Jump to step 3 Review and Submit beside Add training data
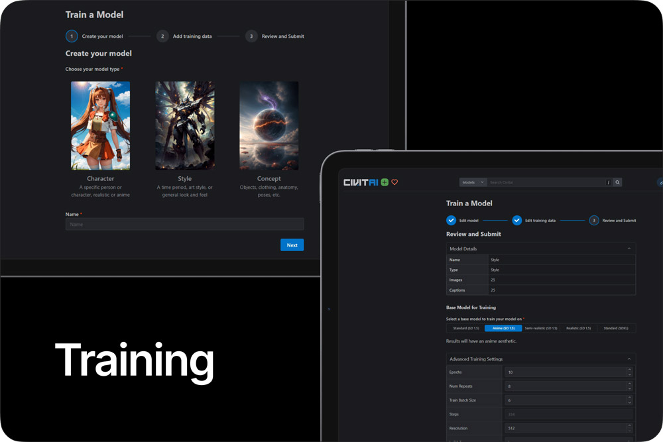663x442 pixels. coord(275,36)
